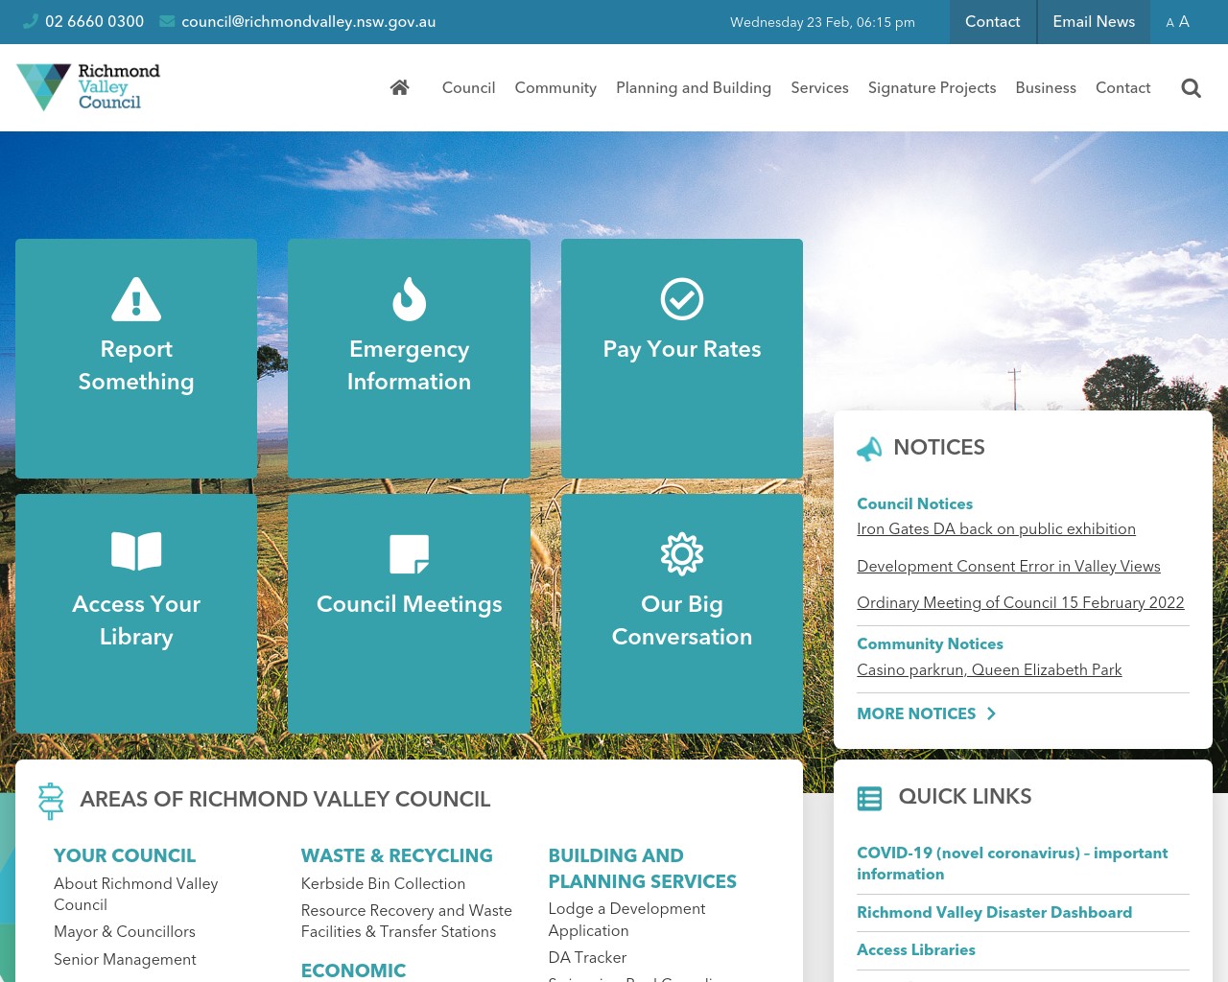The height and width of the screenshot is (982, 1228).
Task: Click the flame icon for Emergency Information
Action: (409, 298)
